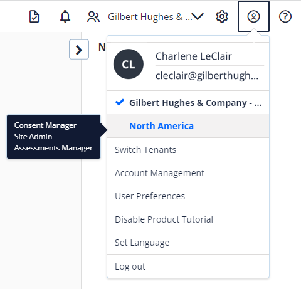Open the tasks document checkmark icon
The width and height of the screenshot is (301, 289).
(34, 16)
